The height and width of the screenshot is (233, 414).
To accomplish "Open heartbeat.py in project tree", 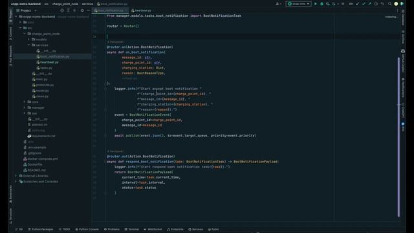I will pos(47,62).
